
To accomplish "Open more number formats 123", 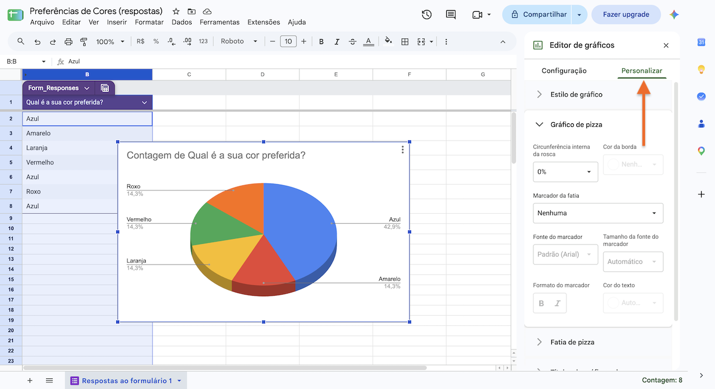I will tap(203, 41).
